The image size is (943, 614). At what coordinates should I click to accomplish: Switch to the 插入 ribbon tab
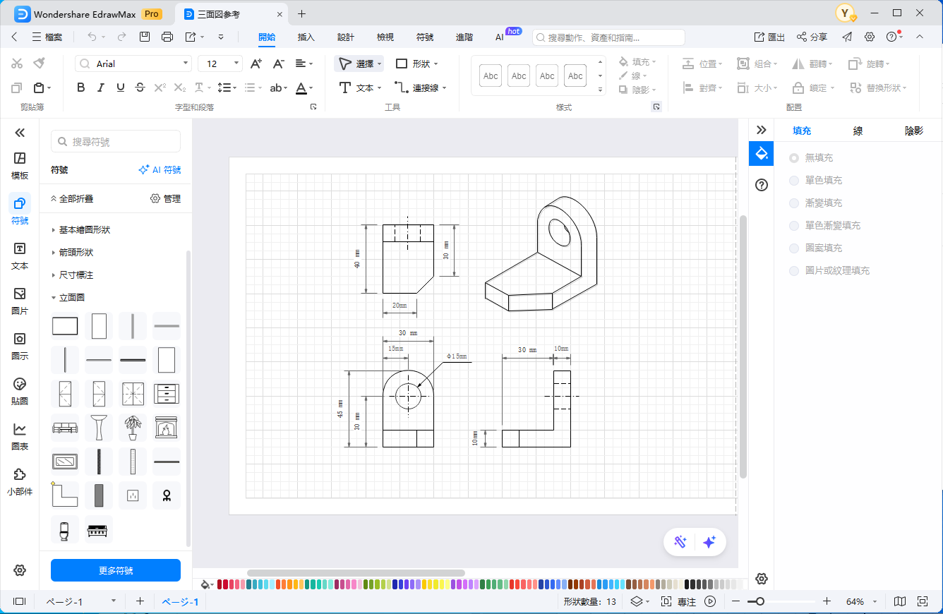(306, 37)
